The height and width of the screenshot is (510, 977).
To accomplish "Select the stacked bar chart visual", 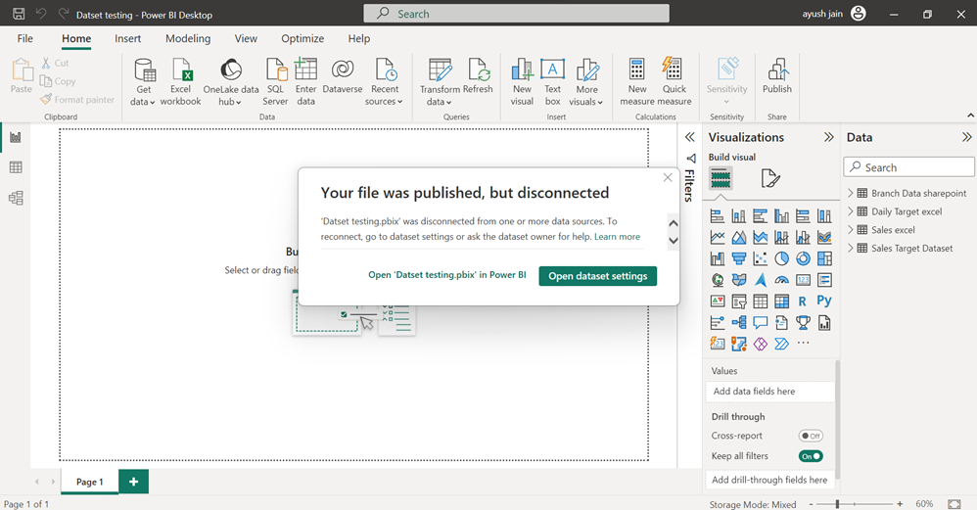I will pyautogui.click(x=718, y=216).
